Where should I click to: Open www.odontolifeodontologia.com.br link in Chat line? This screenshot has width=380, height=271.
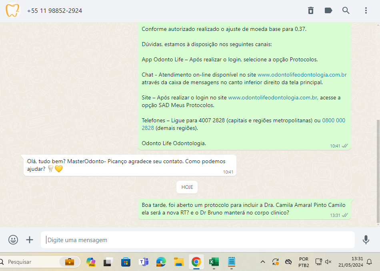tap(302, 75)
